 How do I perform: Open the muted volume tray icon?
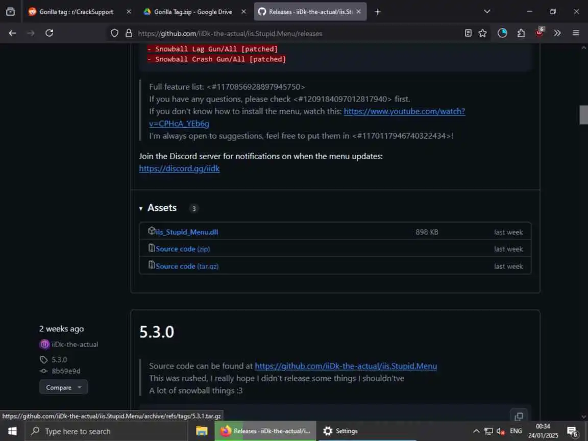501,431
